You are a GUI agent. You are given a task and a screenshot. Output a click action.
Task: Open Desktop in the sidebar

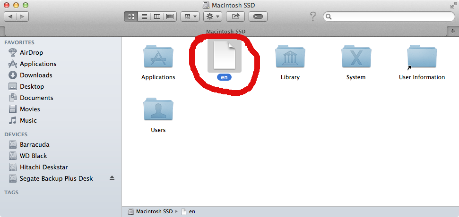coord(32,87)
